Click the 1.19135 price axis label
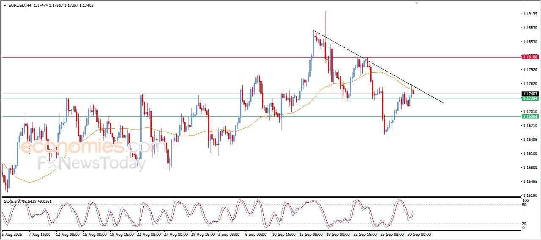 [530, 14]
